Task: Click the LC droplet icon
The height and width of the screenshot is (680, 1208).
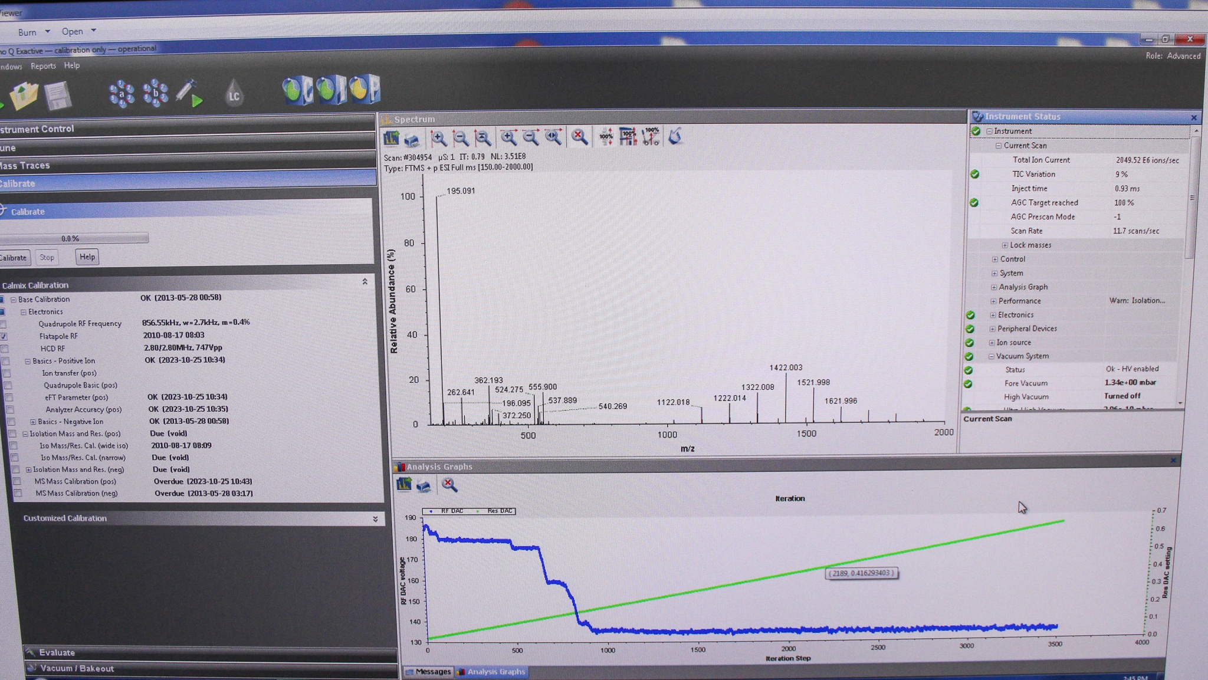Action: (234, 93)
